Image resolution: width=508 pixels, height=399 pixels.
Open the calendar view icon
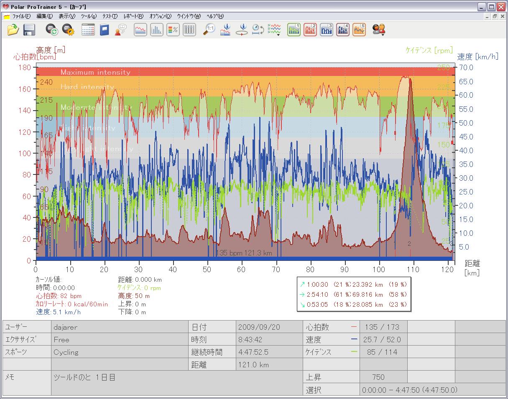click(x=88, y=30)
